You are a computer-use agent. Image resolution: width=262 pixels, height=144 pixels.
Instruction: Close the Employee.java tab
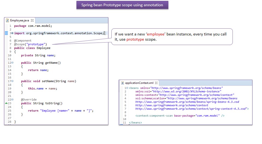click(x=32, y=20)
